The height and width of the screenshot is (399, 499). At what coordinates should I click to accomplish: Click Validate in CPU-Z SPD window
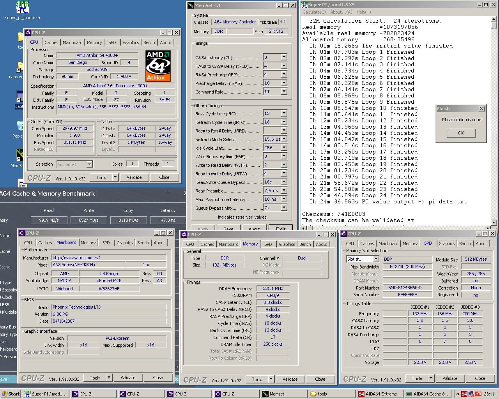click(x=450, y=378)
